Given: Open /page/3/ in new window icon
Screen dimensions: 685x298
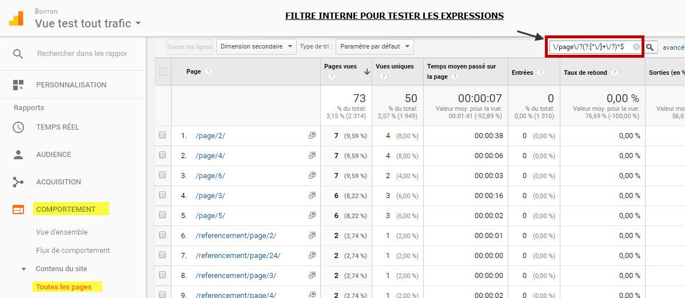Looking at the screenshot, I should tap(312, 195).
